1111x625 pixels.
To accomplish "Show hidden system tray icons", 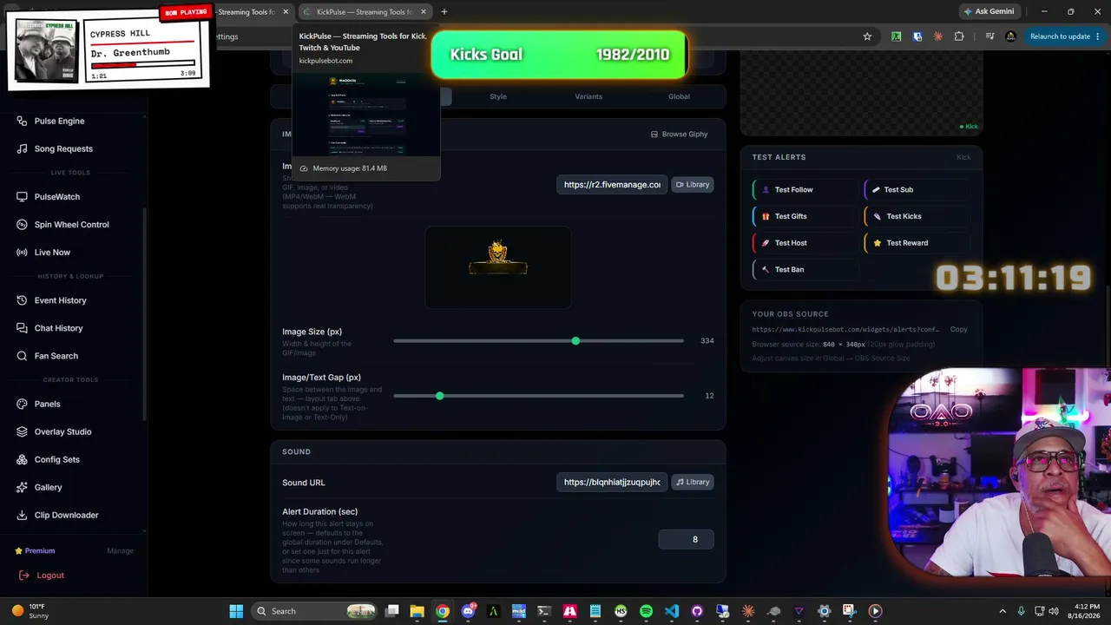I will click(1003, 611).
